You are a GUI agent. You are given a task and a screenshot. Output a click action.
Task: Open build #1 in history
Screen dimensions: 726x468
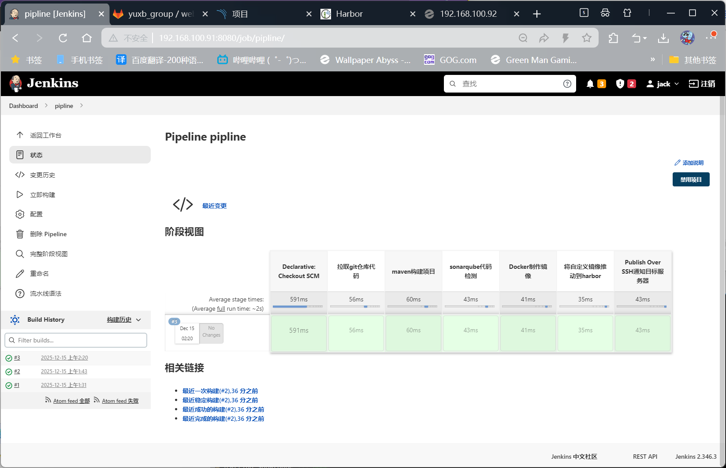pos(17,385)
